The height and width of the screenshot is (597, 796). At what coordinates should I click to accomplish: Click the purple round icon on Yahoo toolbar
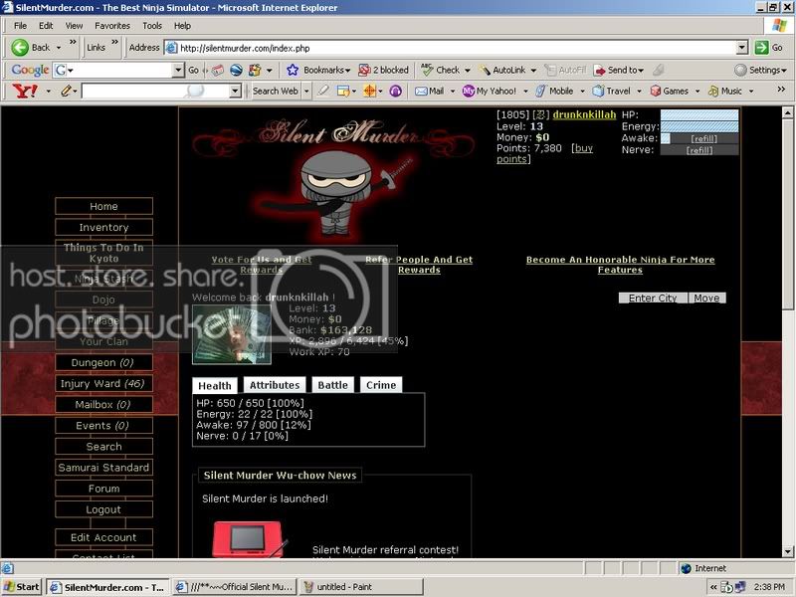point(395,91)
